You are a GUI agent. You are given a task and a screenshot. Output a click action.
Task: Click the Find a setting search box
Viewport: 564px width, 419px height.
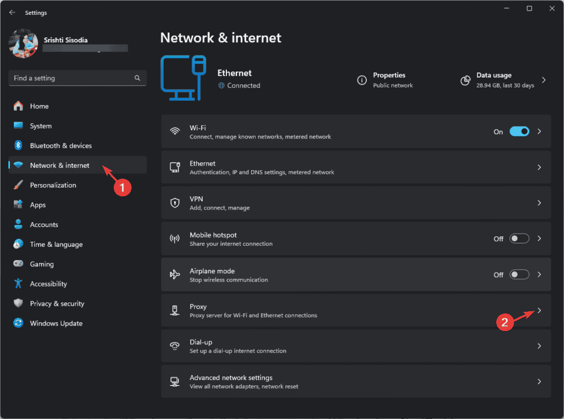[x=72, y=78]
